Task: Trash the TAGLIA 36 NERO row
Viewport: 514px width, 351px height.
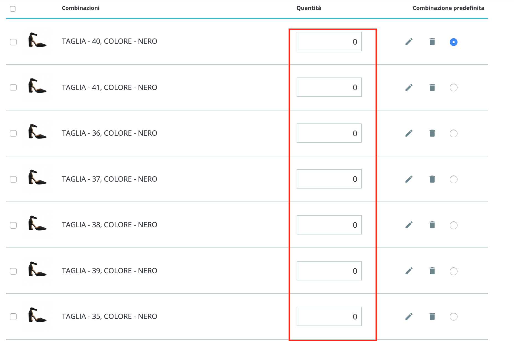Action: tap(432, 133)
